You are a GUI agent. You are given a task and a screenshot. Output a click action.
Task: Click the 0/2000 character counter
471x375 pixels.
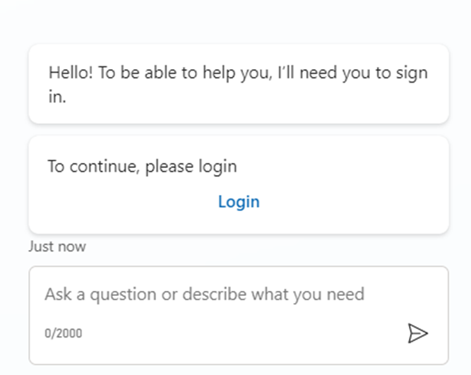63,333
